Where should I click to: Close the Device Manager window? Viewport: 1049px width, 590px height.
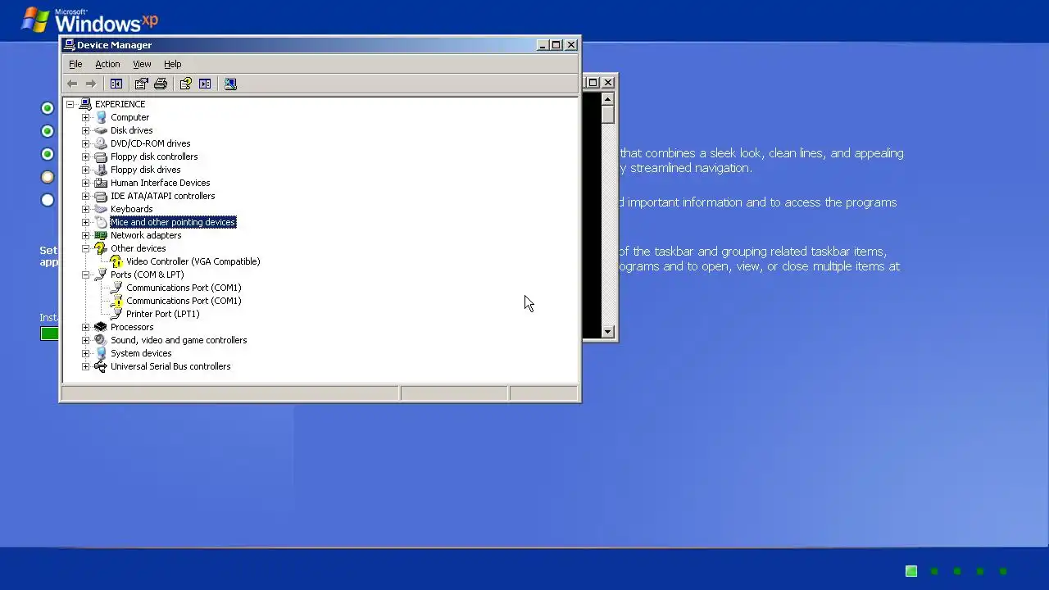pyautogui.click(x=571, y=45)
